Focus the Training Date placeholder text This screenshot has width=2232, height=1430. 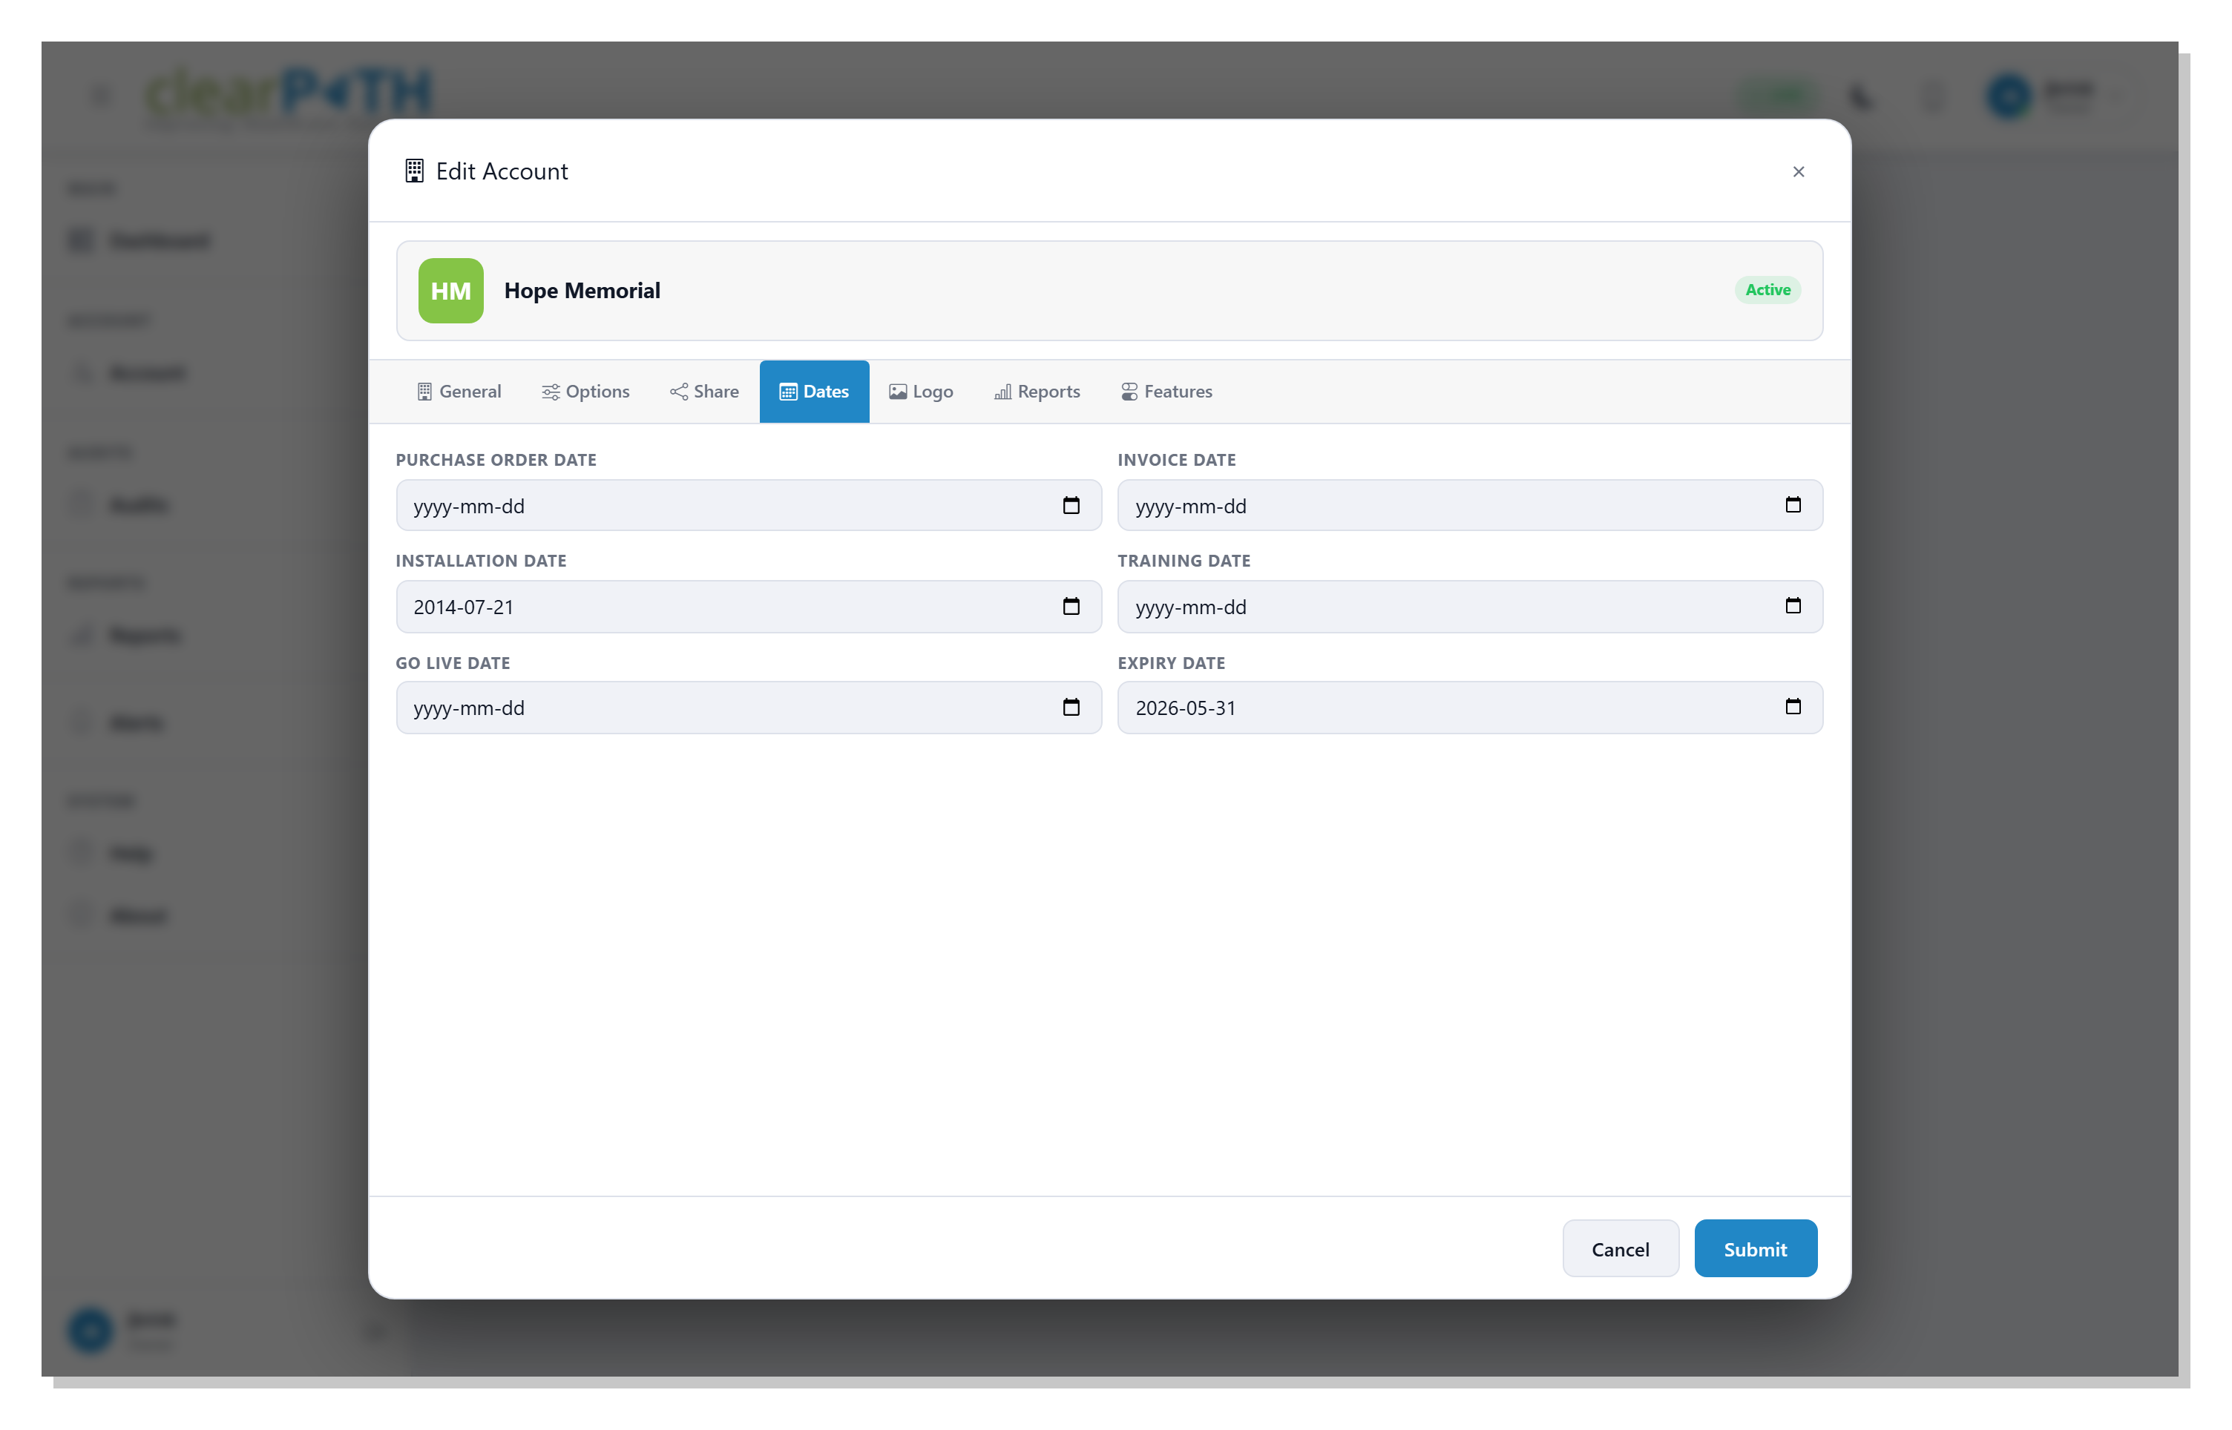[1191, 607]
